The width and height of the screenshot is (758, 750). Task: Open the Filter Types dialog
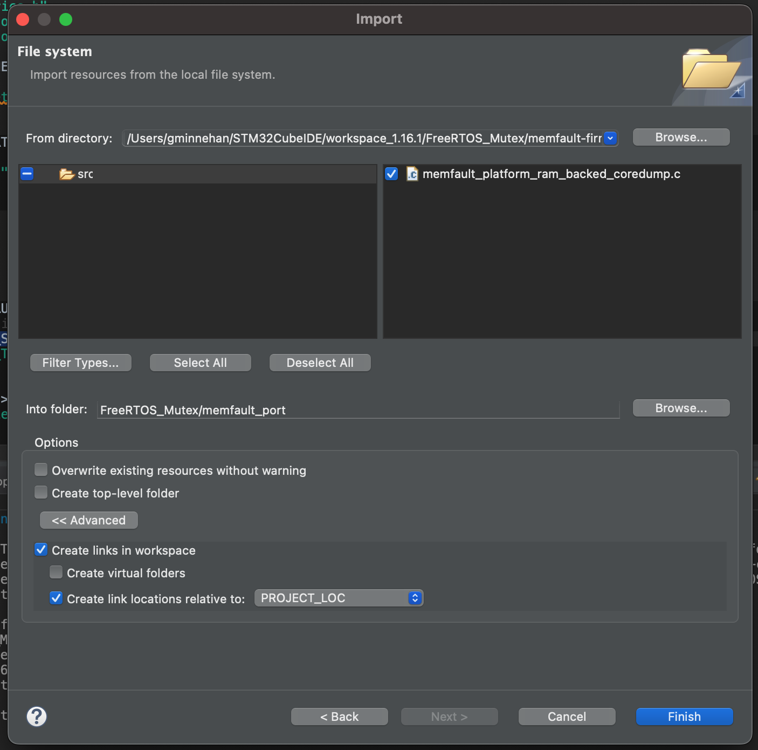pyautogui.click(x=81, y=363)
